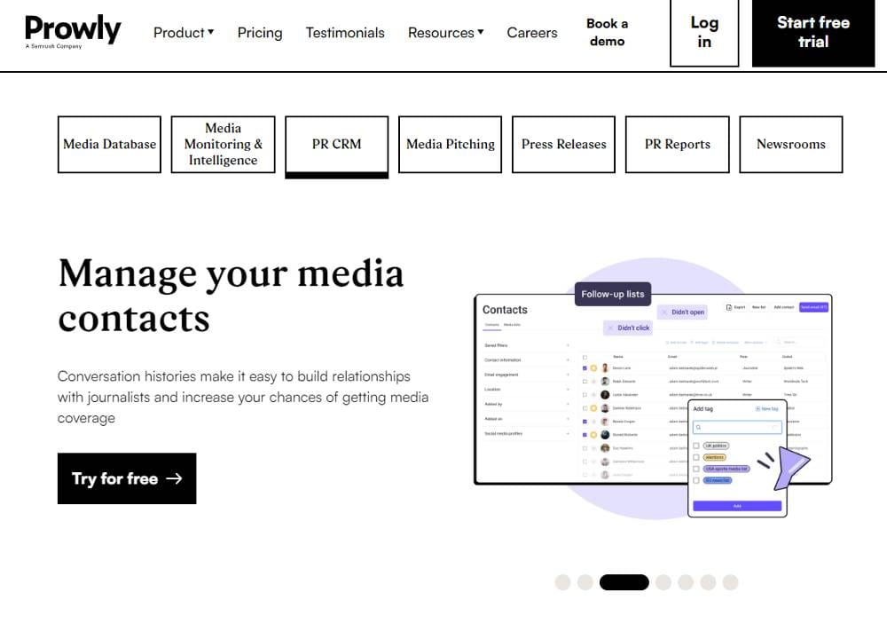The width and height of the screenshot is (887, 632).
Task: Open the Product dropdown menu
Action: pyautogui.click(x=183, y=32)
